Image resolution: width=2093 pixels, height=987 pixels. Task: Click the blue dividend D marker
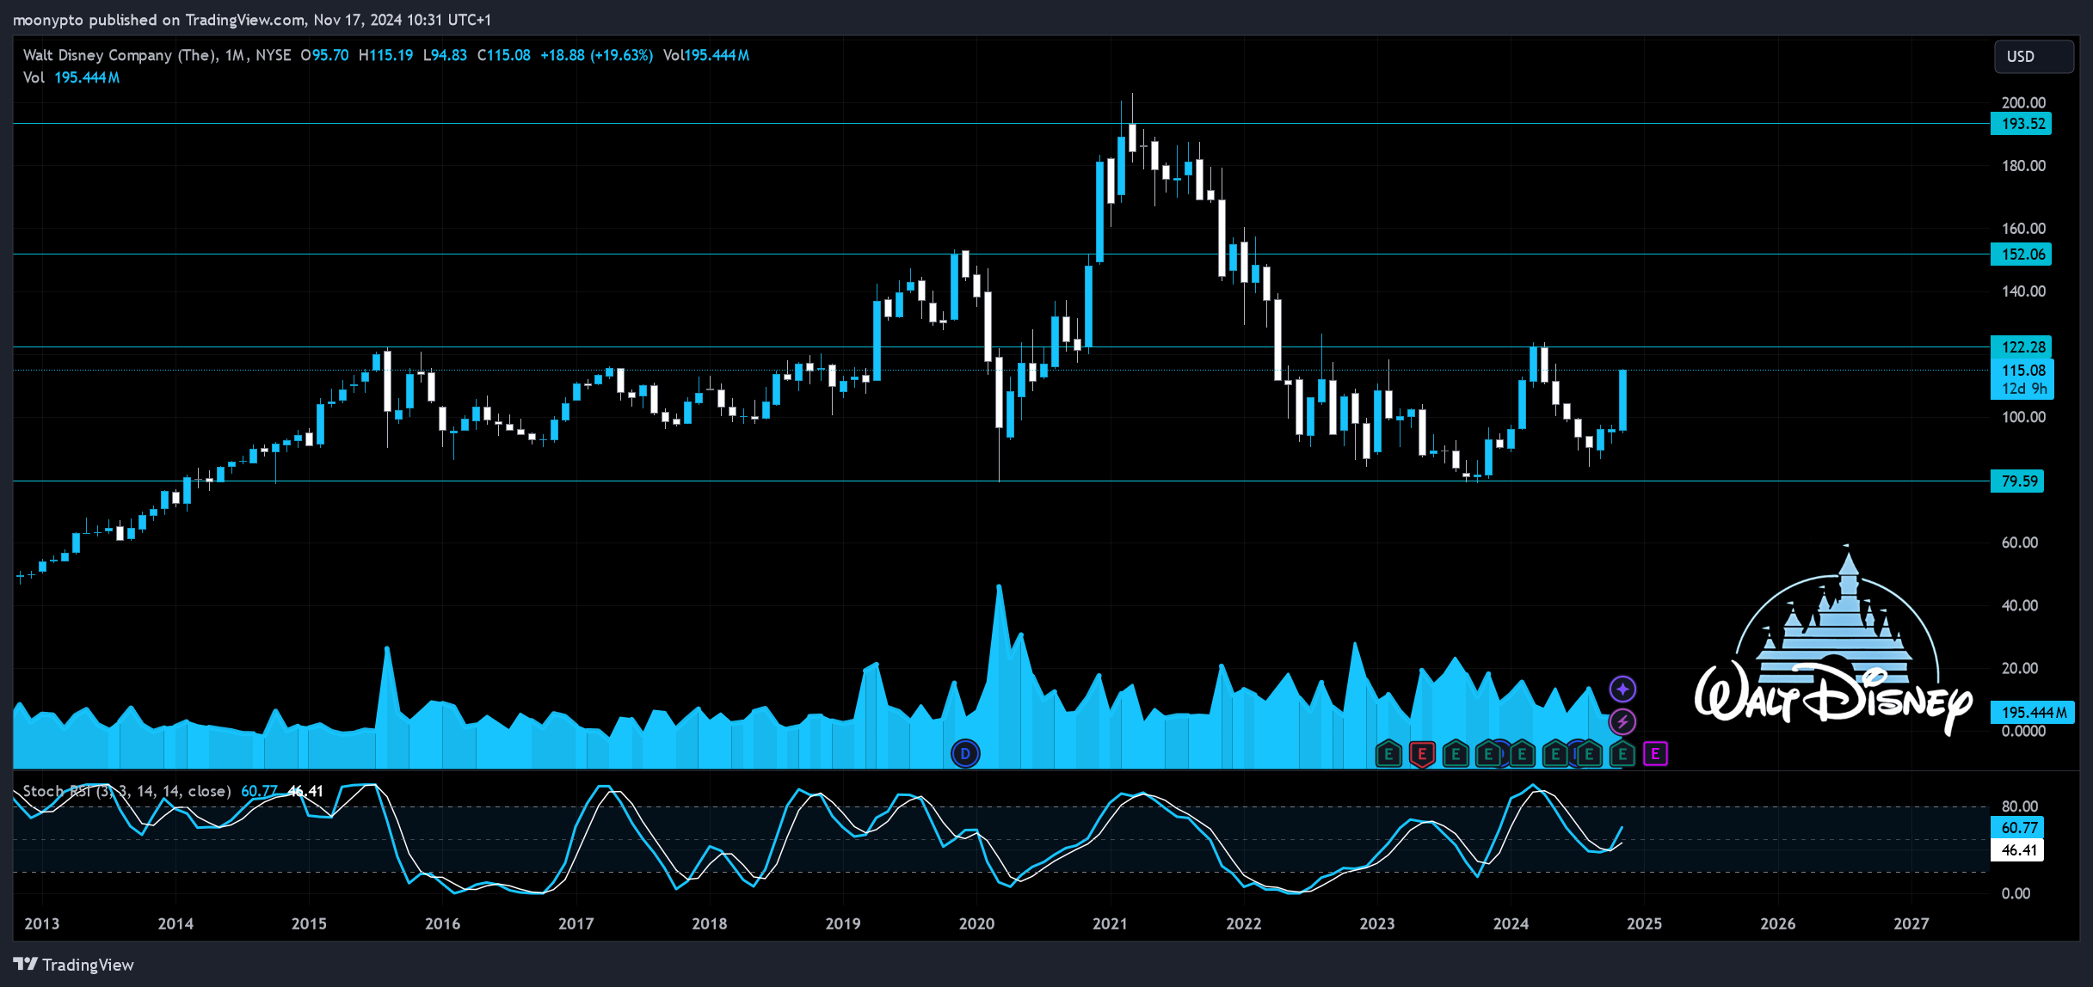(965, 754)
